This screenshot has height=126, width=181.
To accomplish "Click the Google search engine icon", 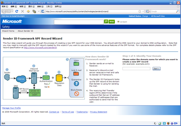I will click(148, 11).
